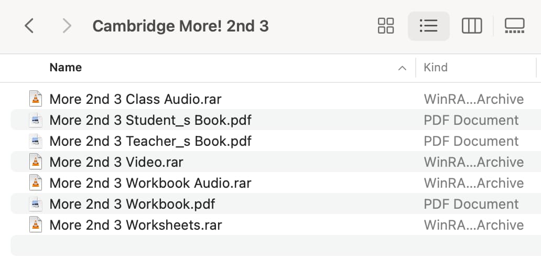Go back with the left chevron button
This screenshot has width=541, height=257.
coord(29,26)
